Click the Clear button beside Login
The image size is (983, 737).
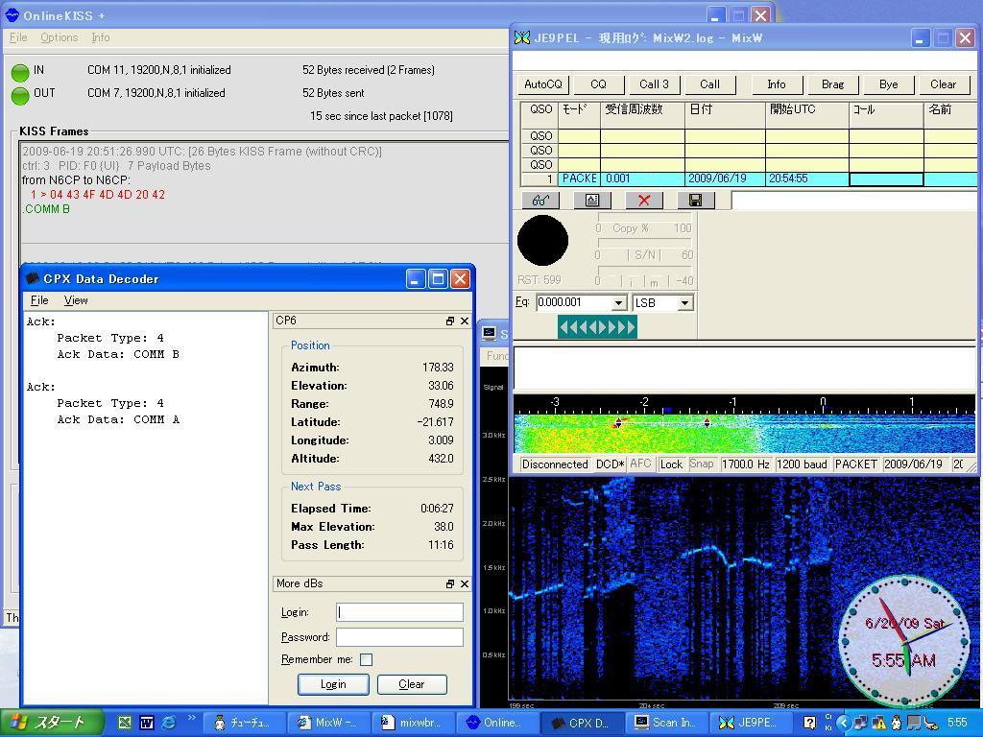pyautogui.click(x=412, y=684)
